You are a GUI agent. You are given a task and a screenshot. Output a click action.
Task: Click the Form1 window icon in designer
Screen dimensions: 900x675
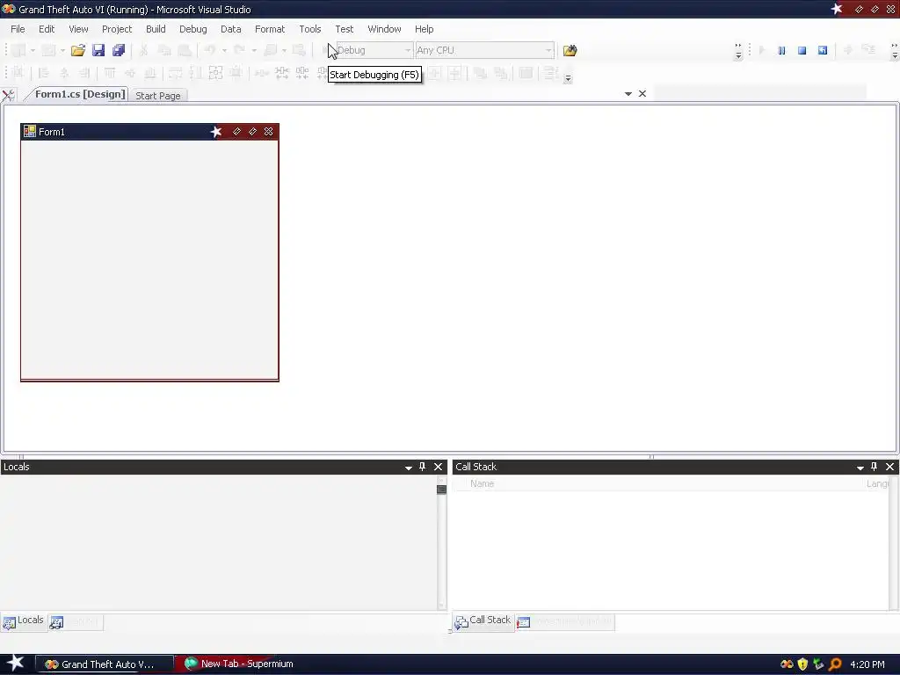30,132
